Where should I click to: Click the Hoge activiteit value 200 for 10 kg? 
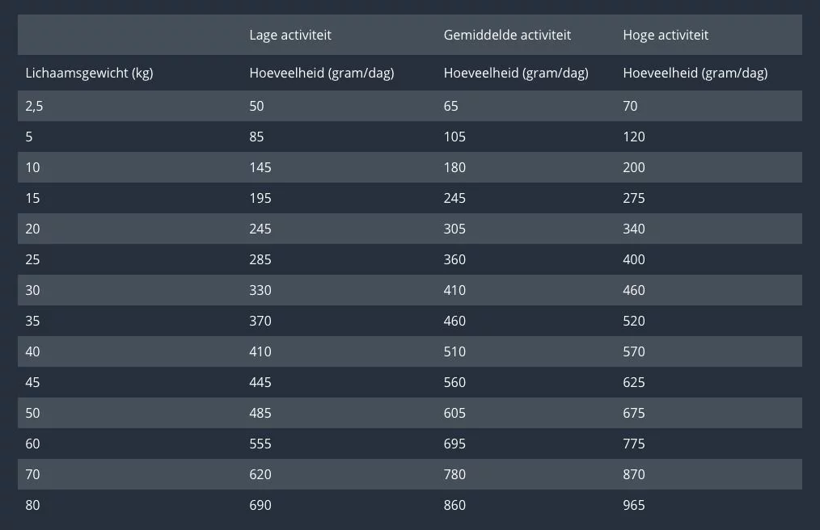tap(634, 167)
